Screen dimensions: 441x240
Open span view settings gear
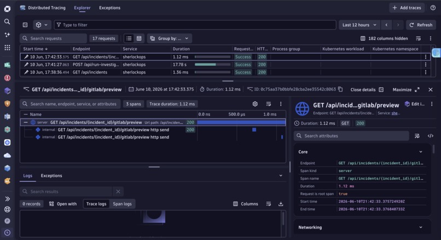pos(255,104)
